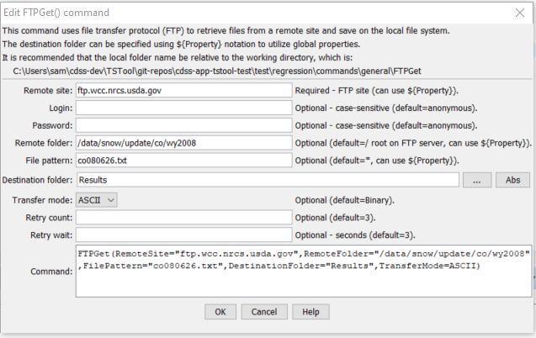Open Help for FTPGet command
The image size is (536, 338).
(310, 312)
